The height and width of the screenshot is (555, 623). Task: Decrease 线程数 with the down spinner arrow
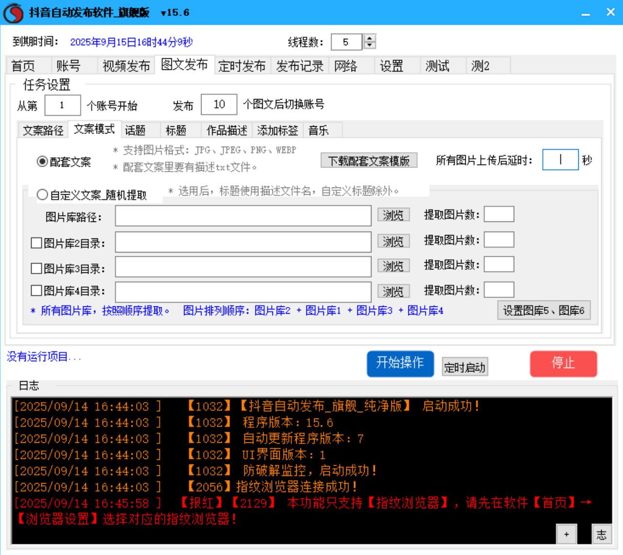369,46
